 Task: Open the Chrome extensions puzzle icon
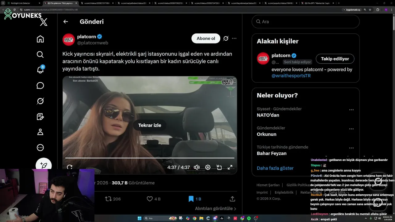(x=378, y=10)
